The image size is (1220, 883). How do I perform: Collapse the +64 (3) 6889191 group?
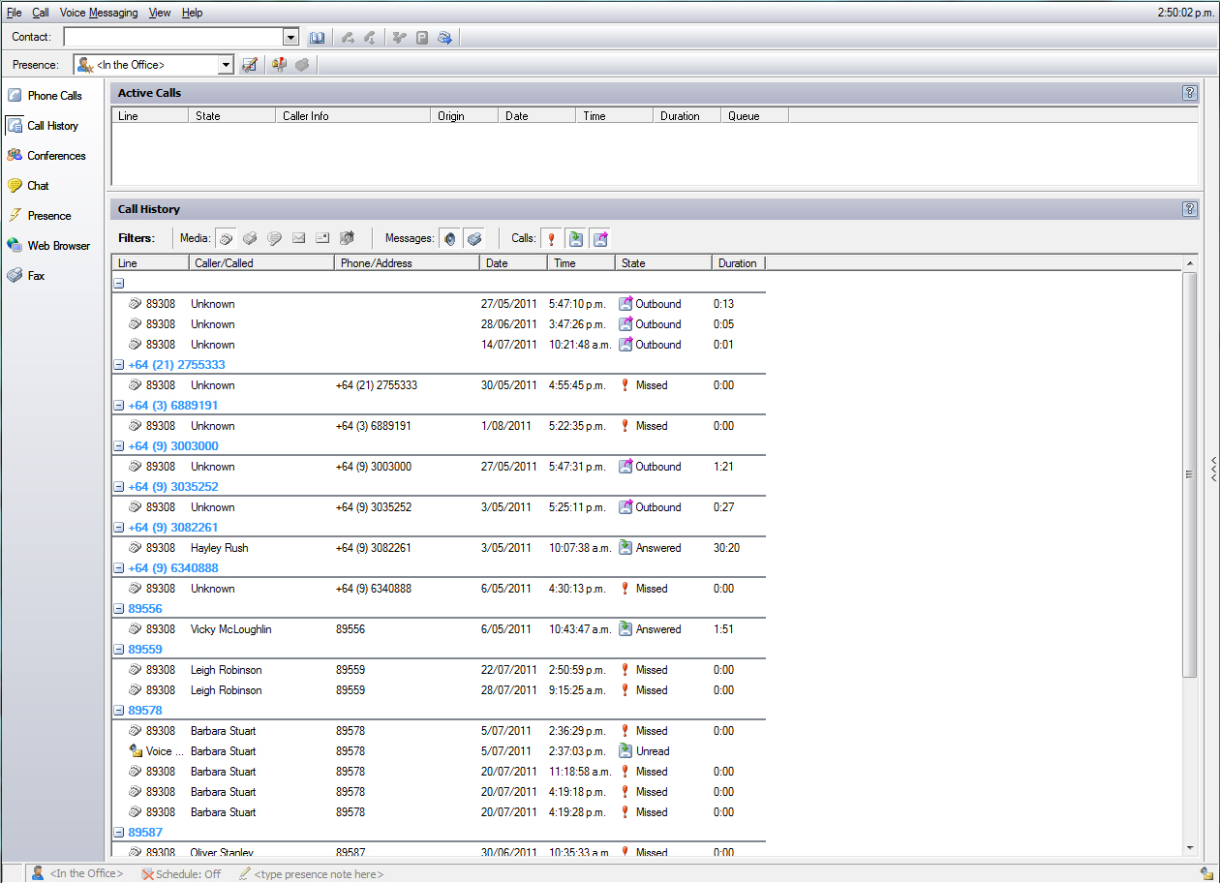click(x=119, y=406)
